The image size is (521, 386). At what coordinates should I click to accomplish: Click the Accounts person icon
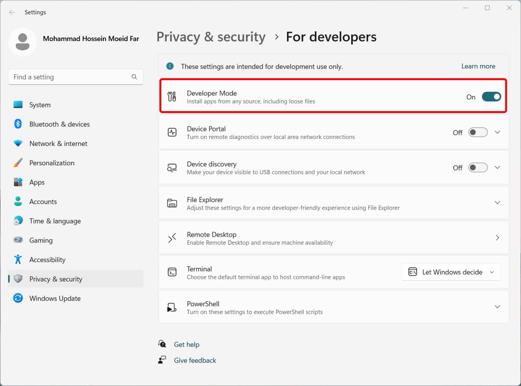point(18,201)
